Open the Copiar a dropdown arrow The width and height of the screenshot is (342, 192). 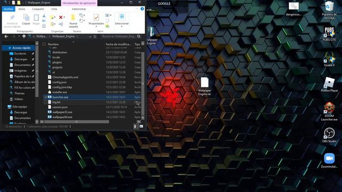(55, 24)
